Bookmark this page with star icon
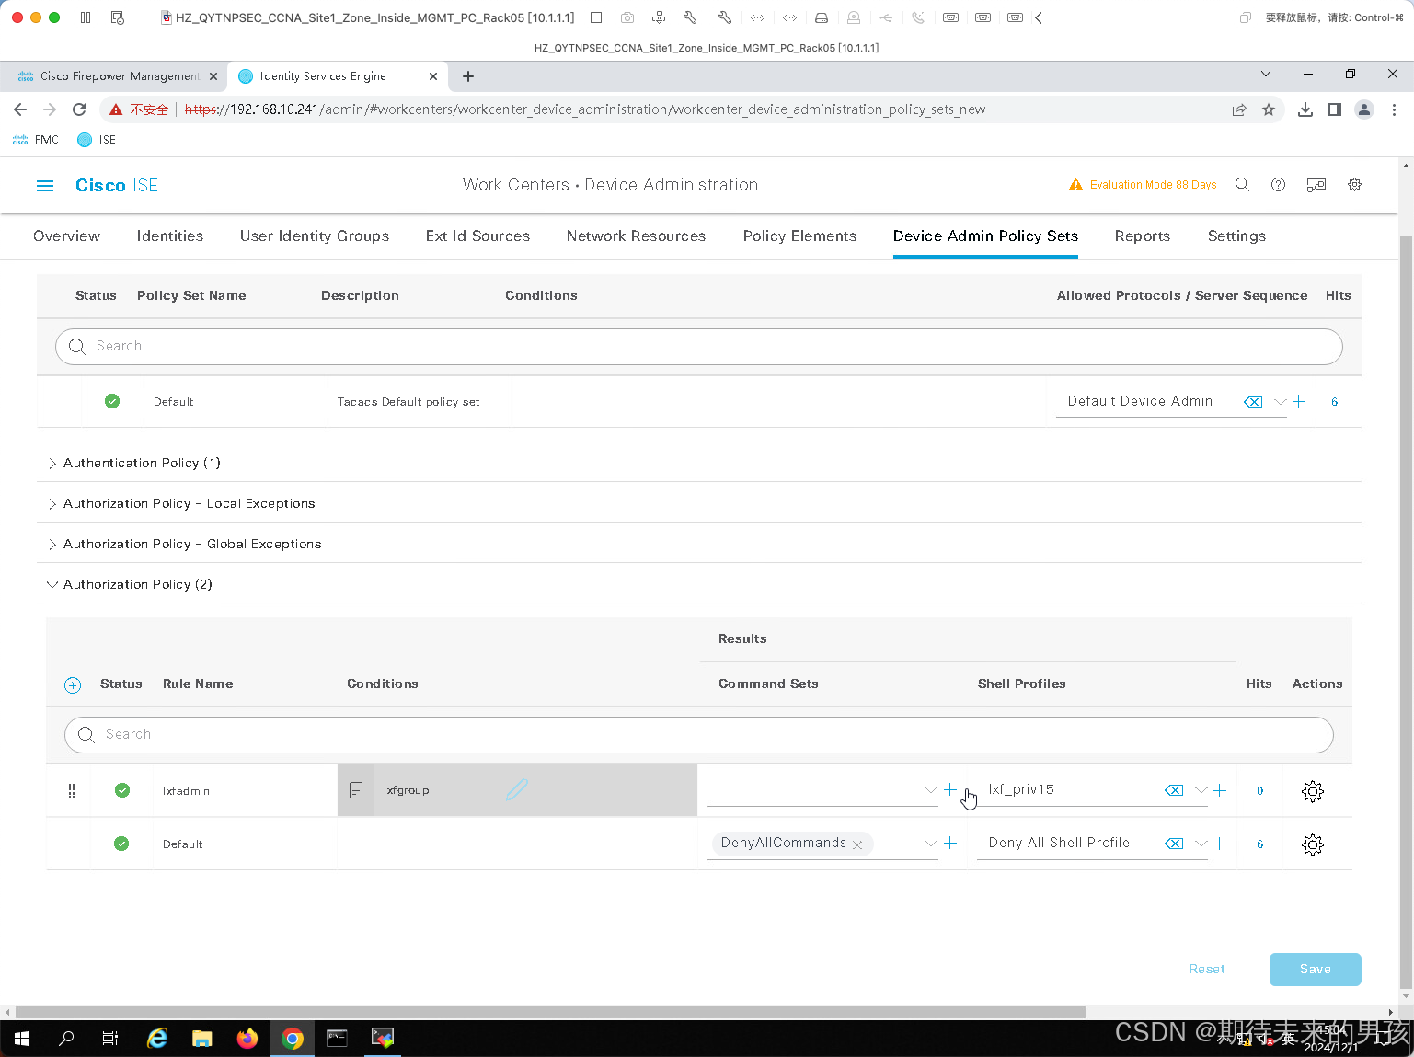The height and width of the screenshot is (1057, 1414). pyautogui.click(x=1269, y=109)
